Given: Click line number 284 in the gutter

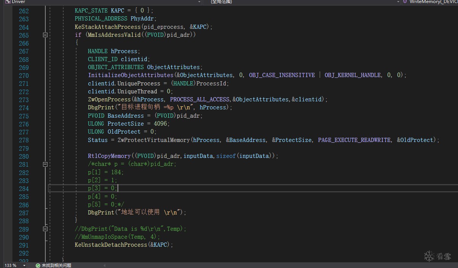Looking at the screenshot, I should coord(24,189).
